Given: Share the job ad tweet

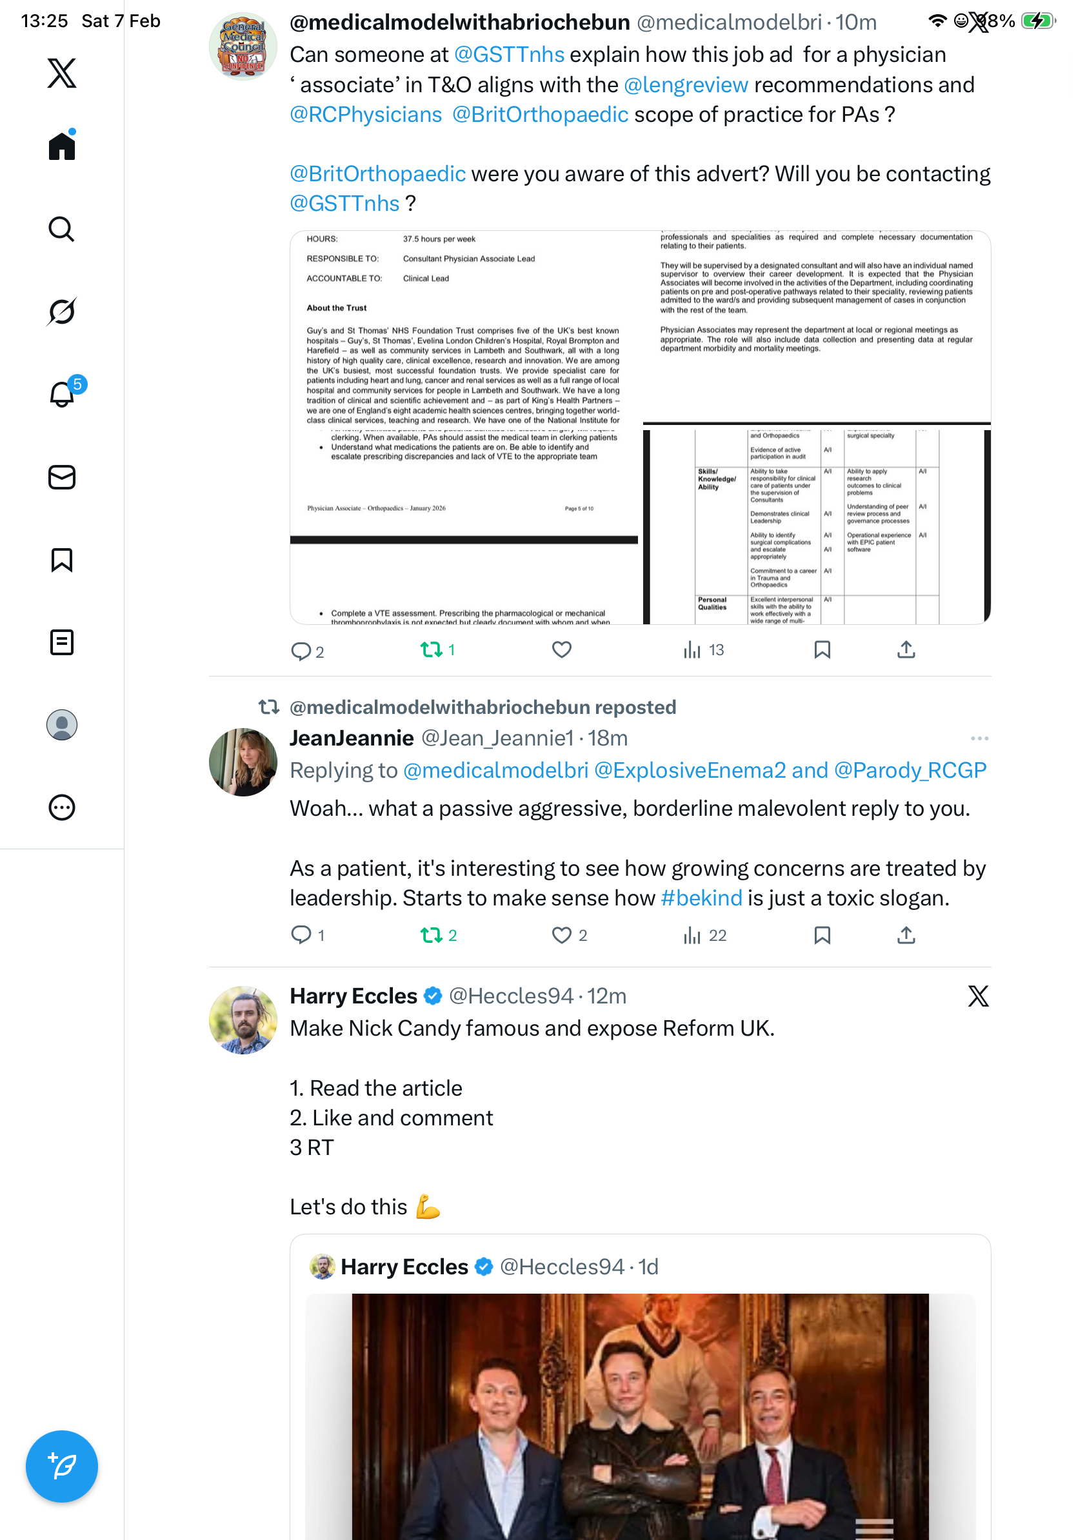Looking at the screenshot, I should click(906, 649).
